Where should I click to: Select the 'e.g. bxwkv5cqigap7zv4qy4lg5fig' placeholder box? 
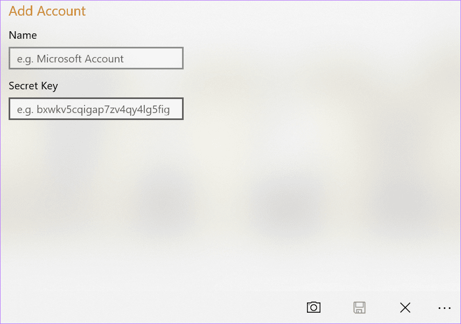96,109
